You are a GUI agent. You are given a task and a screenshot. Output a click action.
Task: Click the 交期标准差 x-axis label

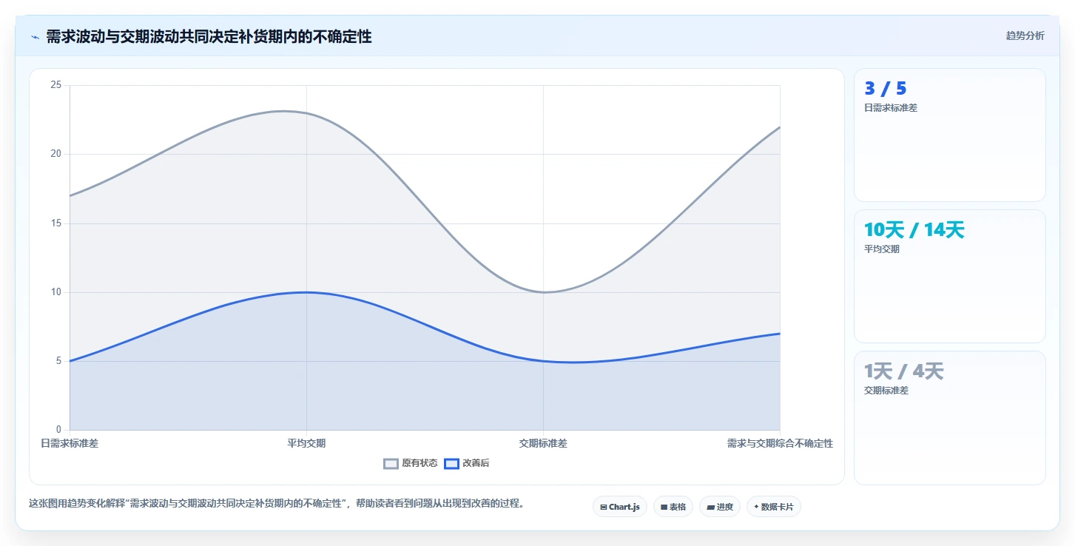(543, 443)
